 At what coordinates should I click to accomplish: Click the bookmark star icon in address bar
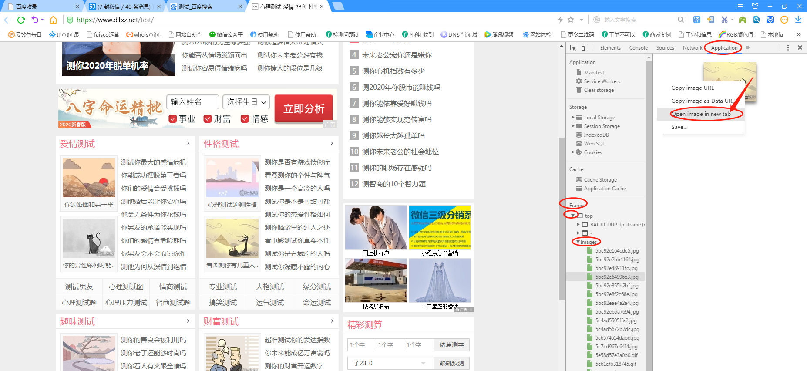click(571, 20)
